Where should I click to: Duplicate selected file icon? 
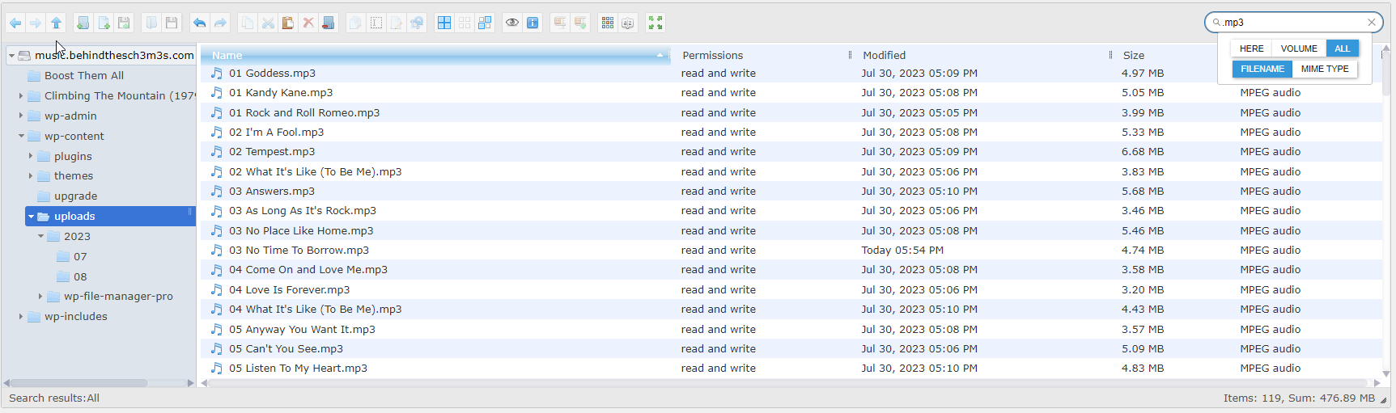355,23
